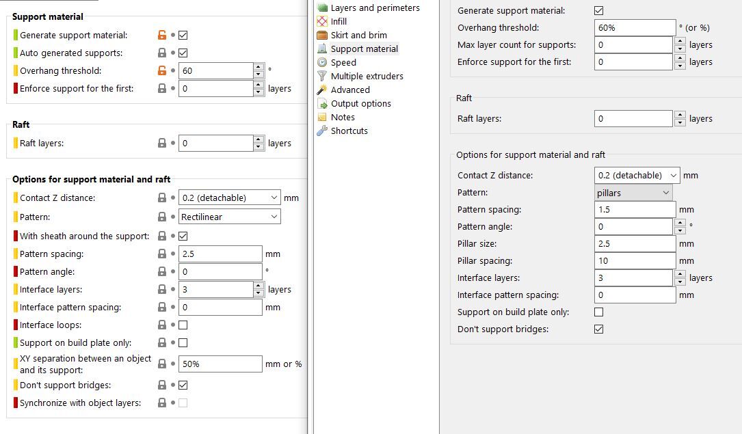This screenshot has height=434, width=742.
Task: Click the Overhang threshold 60% field
Action: pos(635,28)
